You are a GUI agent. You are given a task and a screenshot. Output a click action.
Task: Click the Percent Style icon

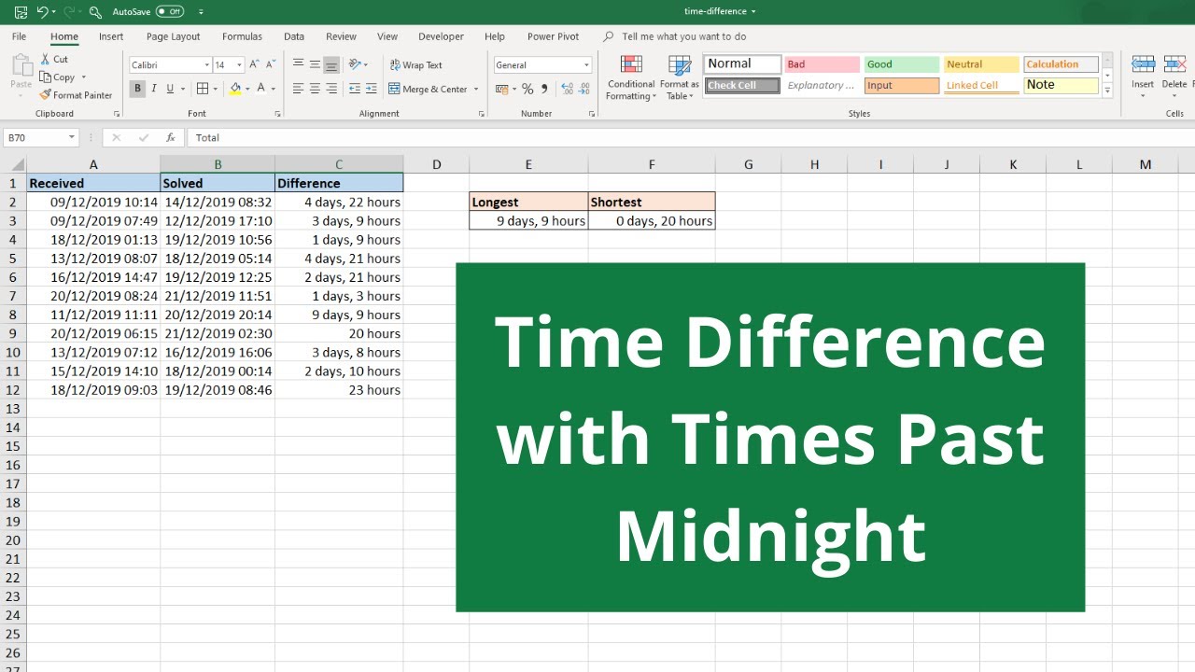[527, 90]
